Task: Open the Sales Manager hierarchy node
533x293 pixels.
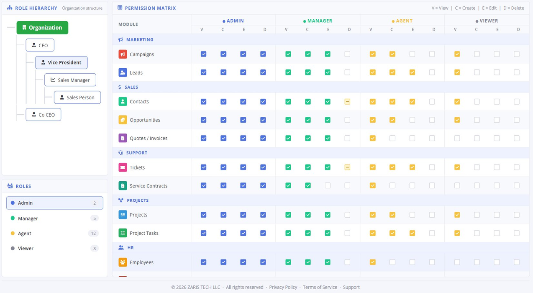Action: [x=70, y=80]
